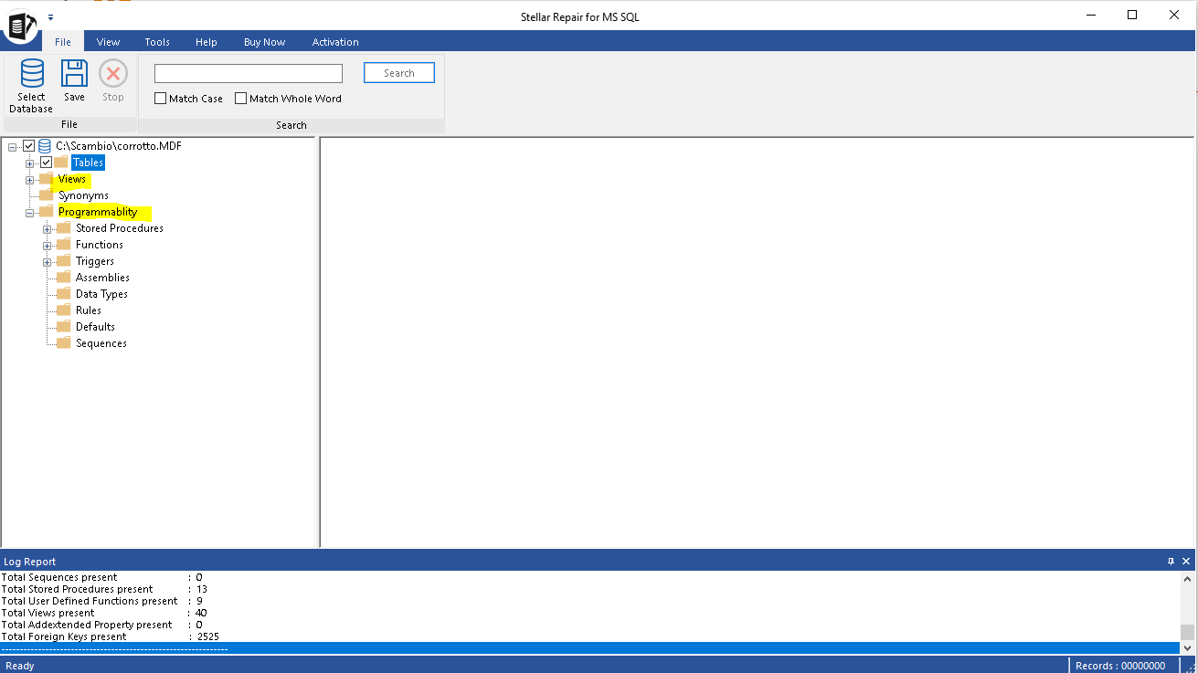Screen dimensions: 1198x673
Task: Uncheck the Tables node checkbox
Action: point(47,163)
